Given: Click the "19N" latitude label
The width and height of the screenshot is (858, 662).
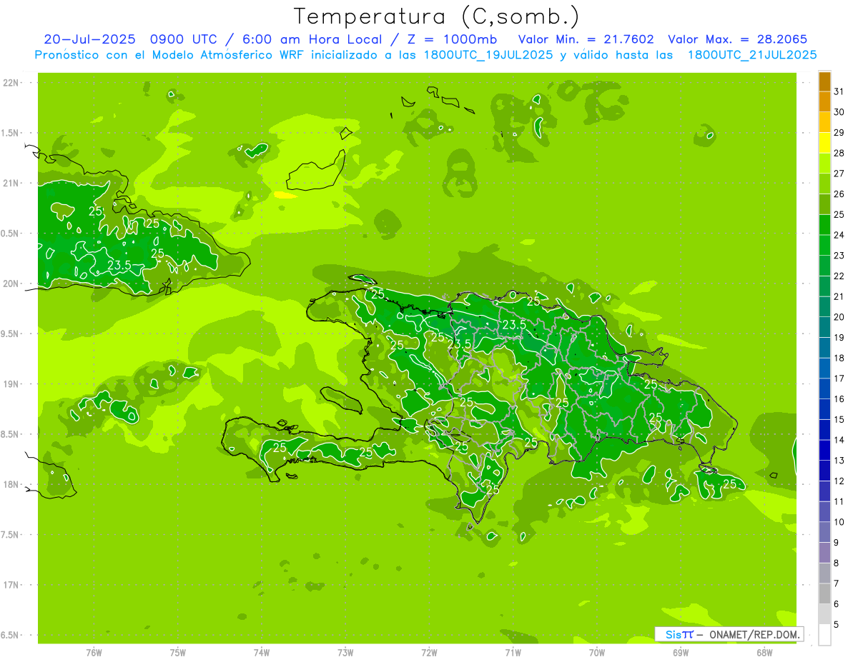Looking at the screenshot, I should (11, 384).
